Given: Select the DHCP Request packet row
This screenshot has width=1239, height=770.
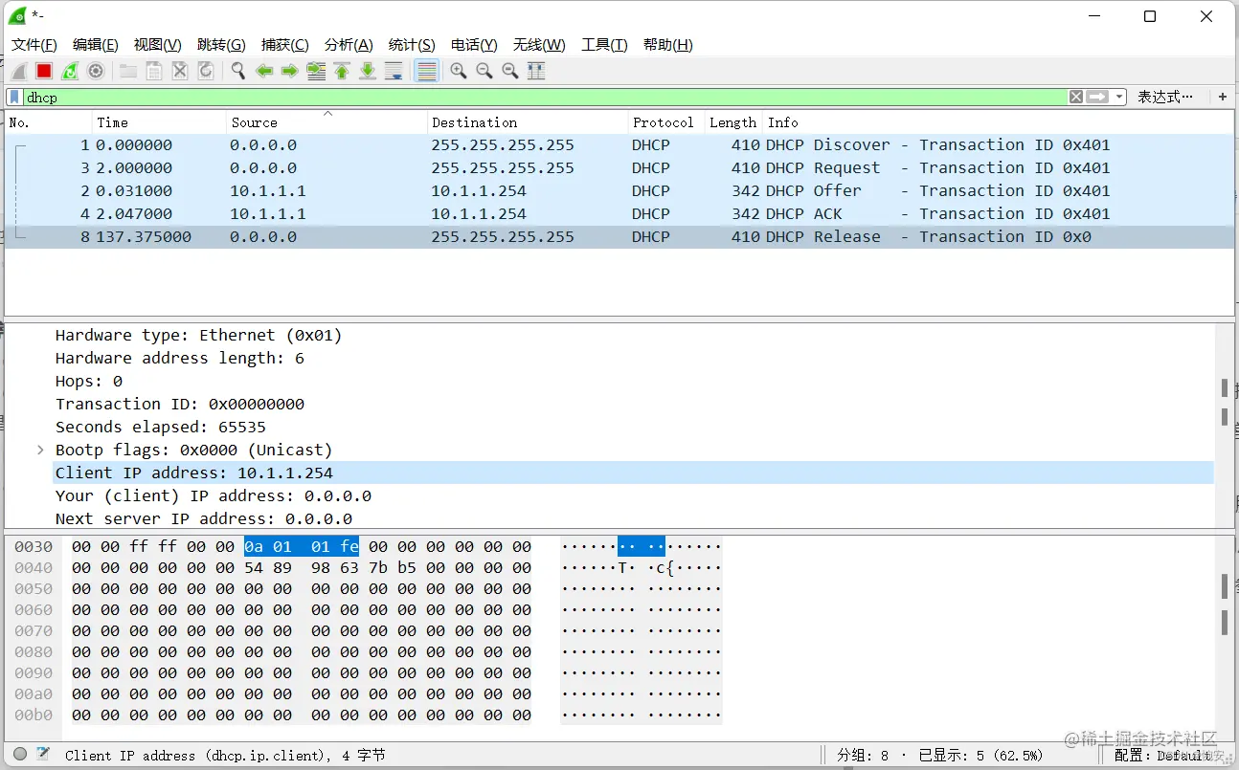Looking at the screenshot, I should pyautogui.click(x=619, y=168).
